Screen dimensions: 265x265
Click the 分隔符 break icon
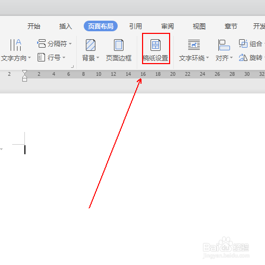(41, 43)
